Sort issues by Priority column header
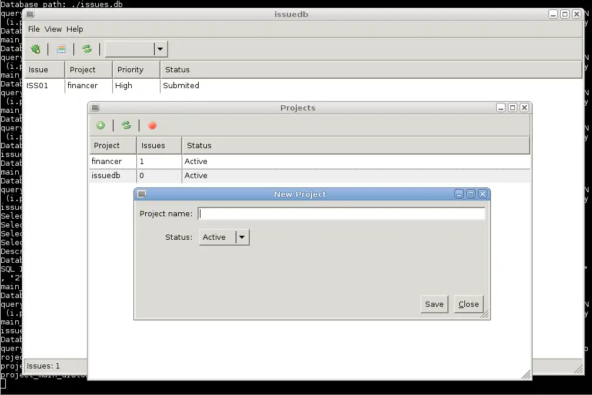The image size is (592, 395). pyautogui.click(x=136, y=69)
